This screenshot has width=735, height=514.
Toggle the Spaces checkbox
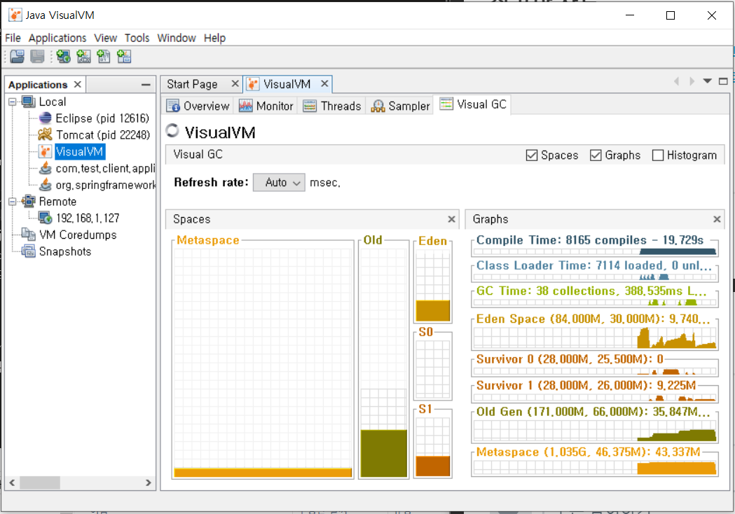point(532,155)
